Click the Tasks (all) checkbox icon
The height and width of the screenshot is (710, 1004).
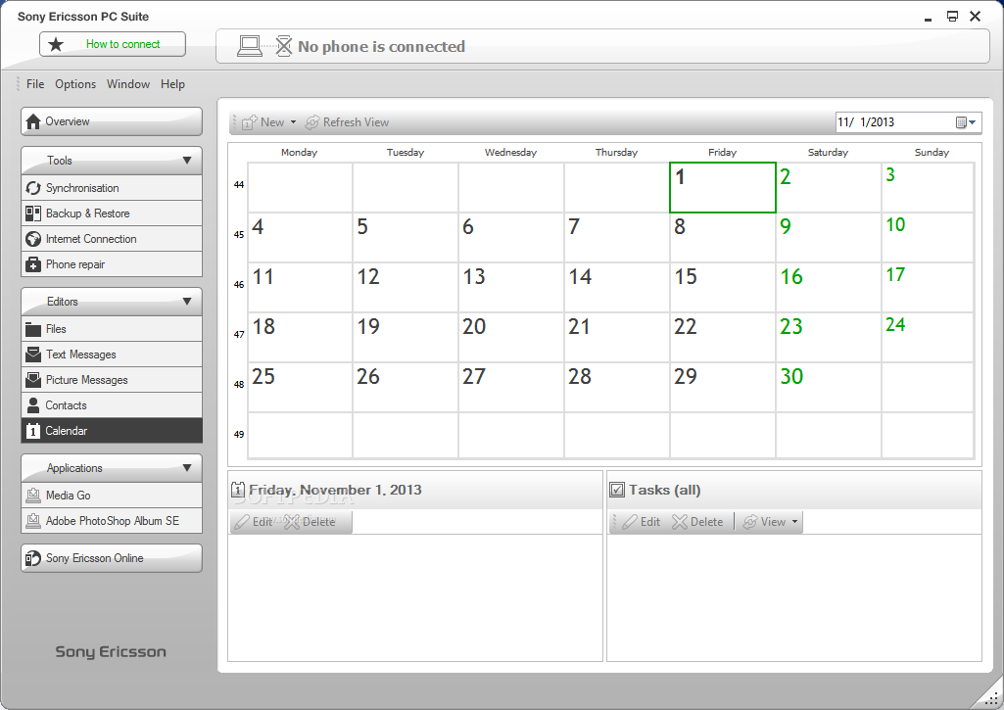[x=617, y=490]
